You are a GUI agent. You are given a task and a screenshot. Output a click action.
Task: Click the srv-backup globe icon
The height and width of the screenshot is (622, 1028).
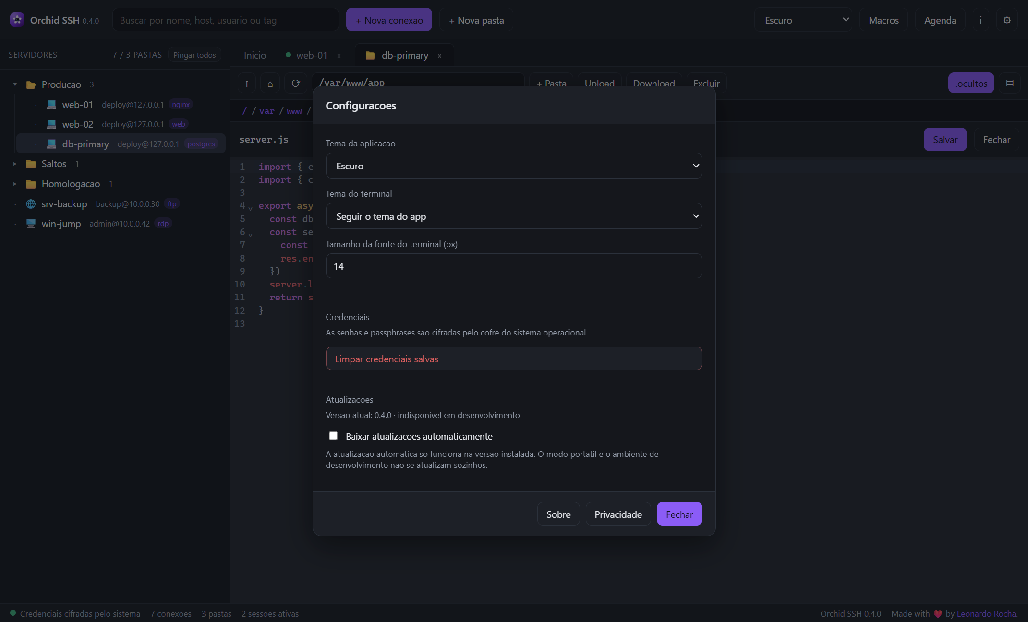click(31, 204)
